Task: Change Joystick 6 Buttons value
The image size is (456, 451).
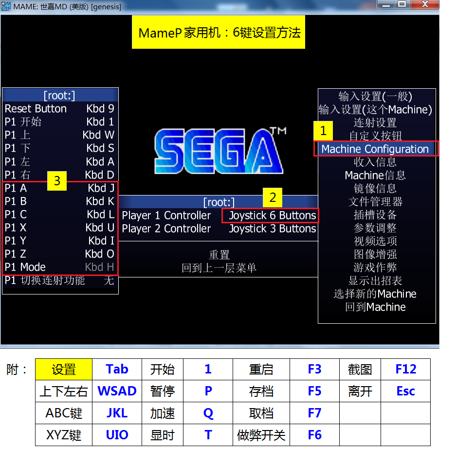Action: point(272,216)
